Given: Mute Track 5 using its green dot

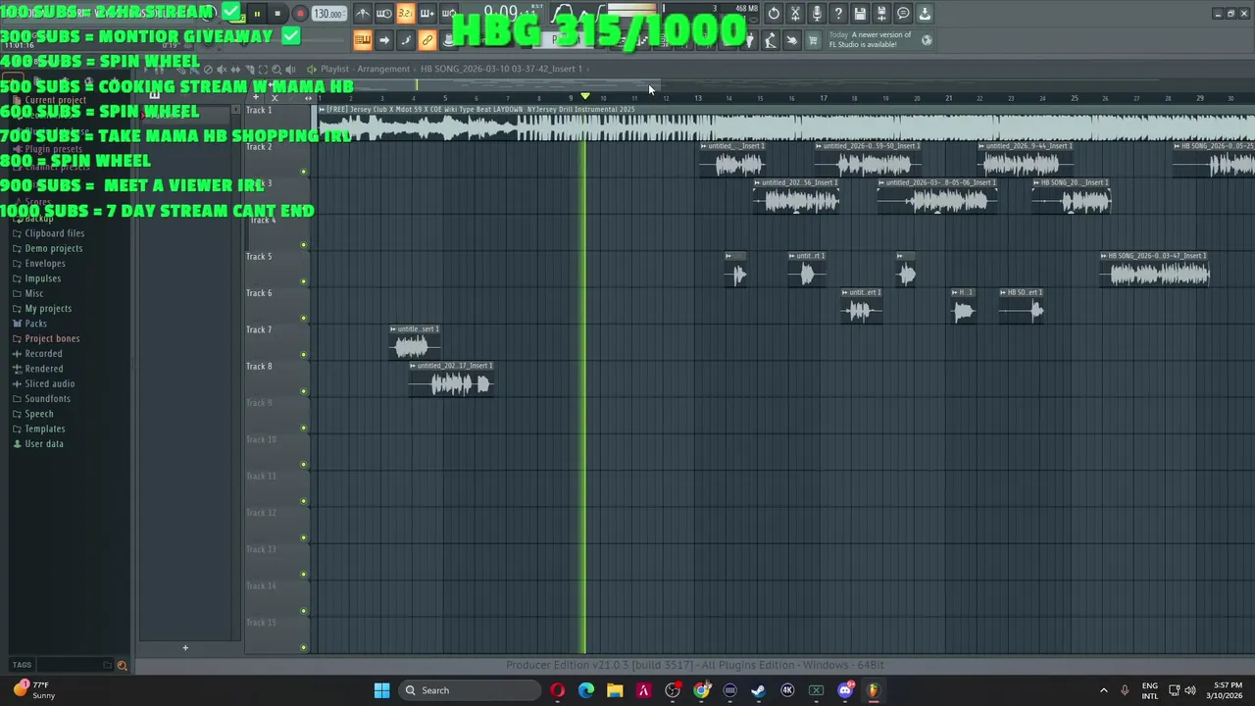Looking at the screenshot, I should coord(303,281).
